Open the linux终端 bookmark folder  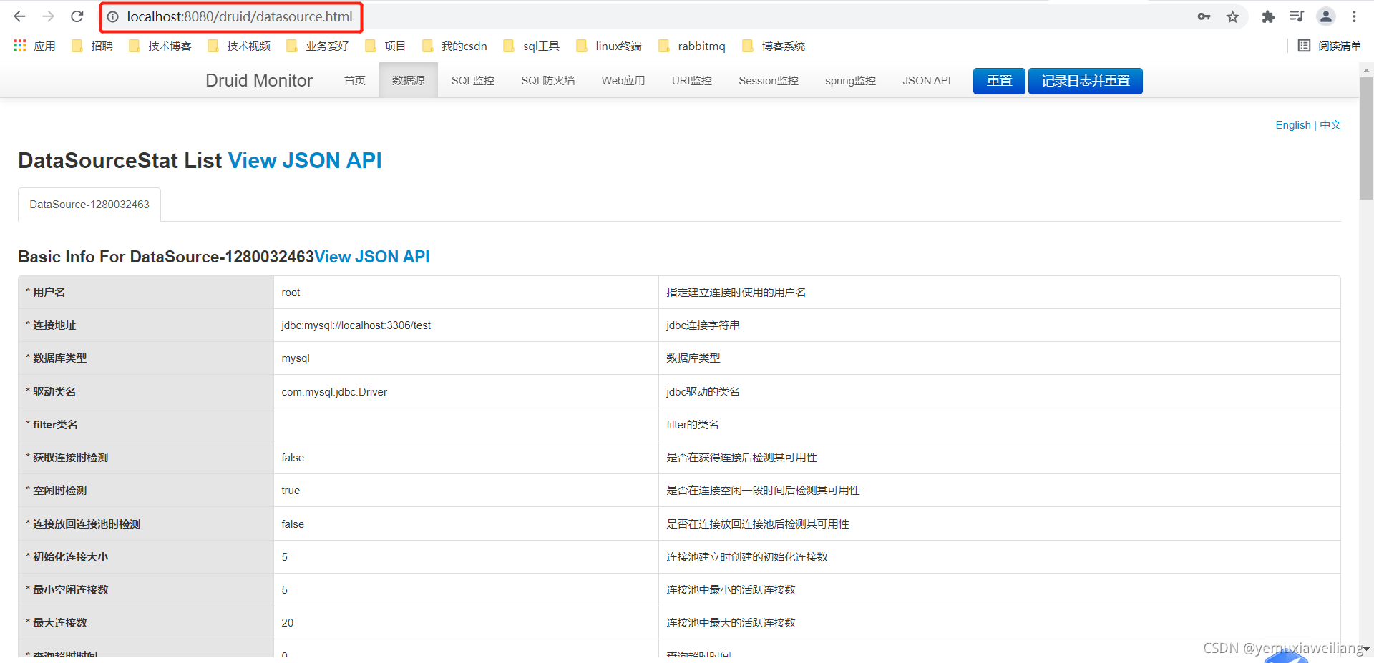click(609, 46)
